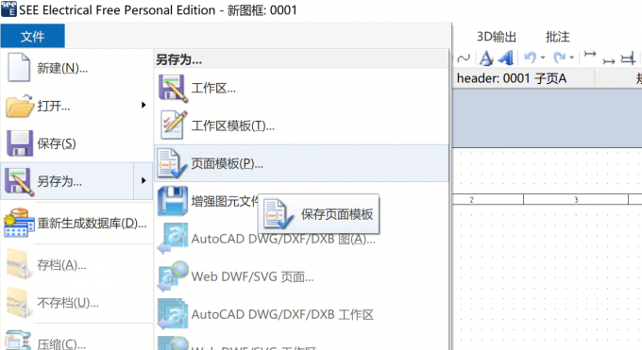Select Web DWF/SVG 页面... entry

click(252, 276)
